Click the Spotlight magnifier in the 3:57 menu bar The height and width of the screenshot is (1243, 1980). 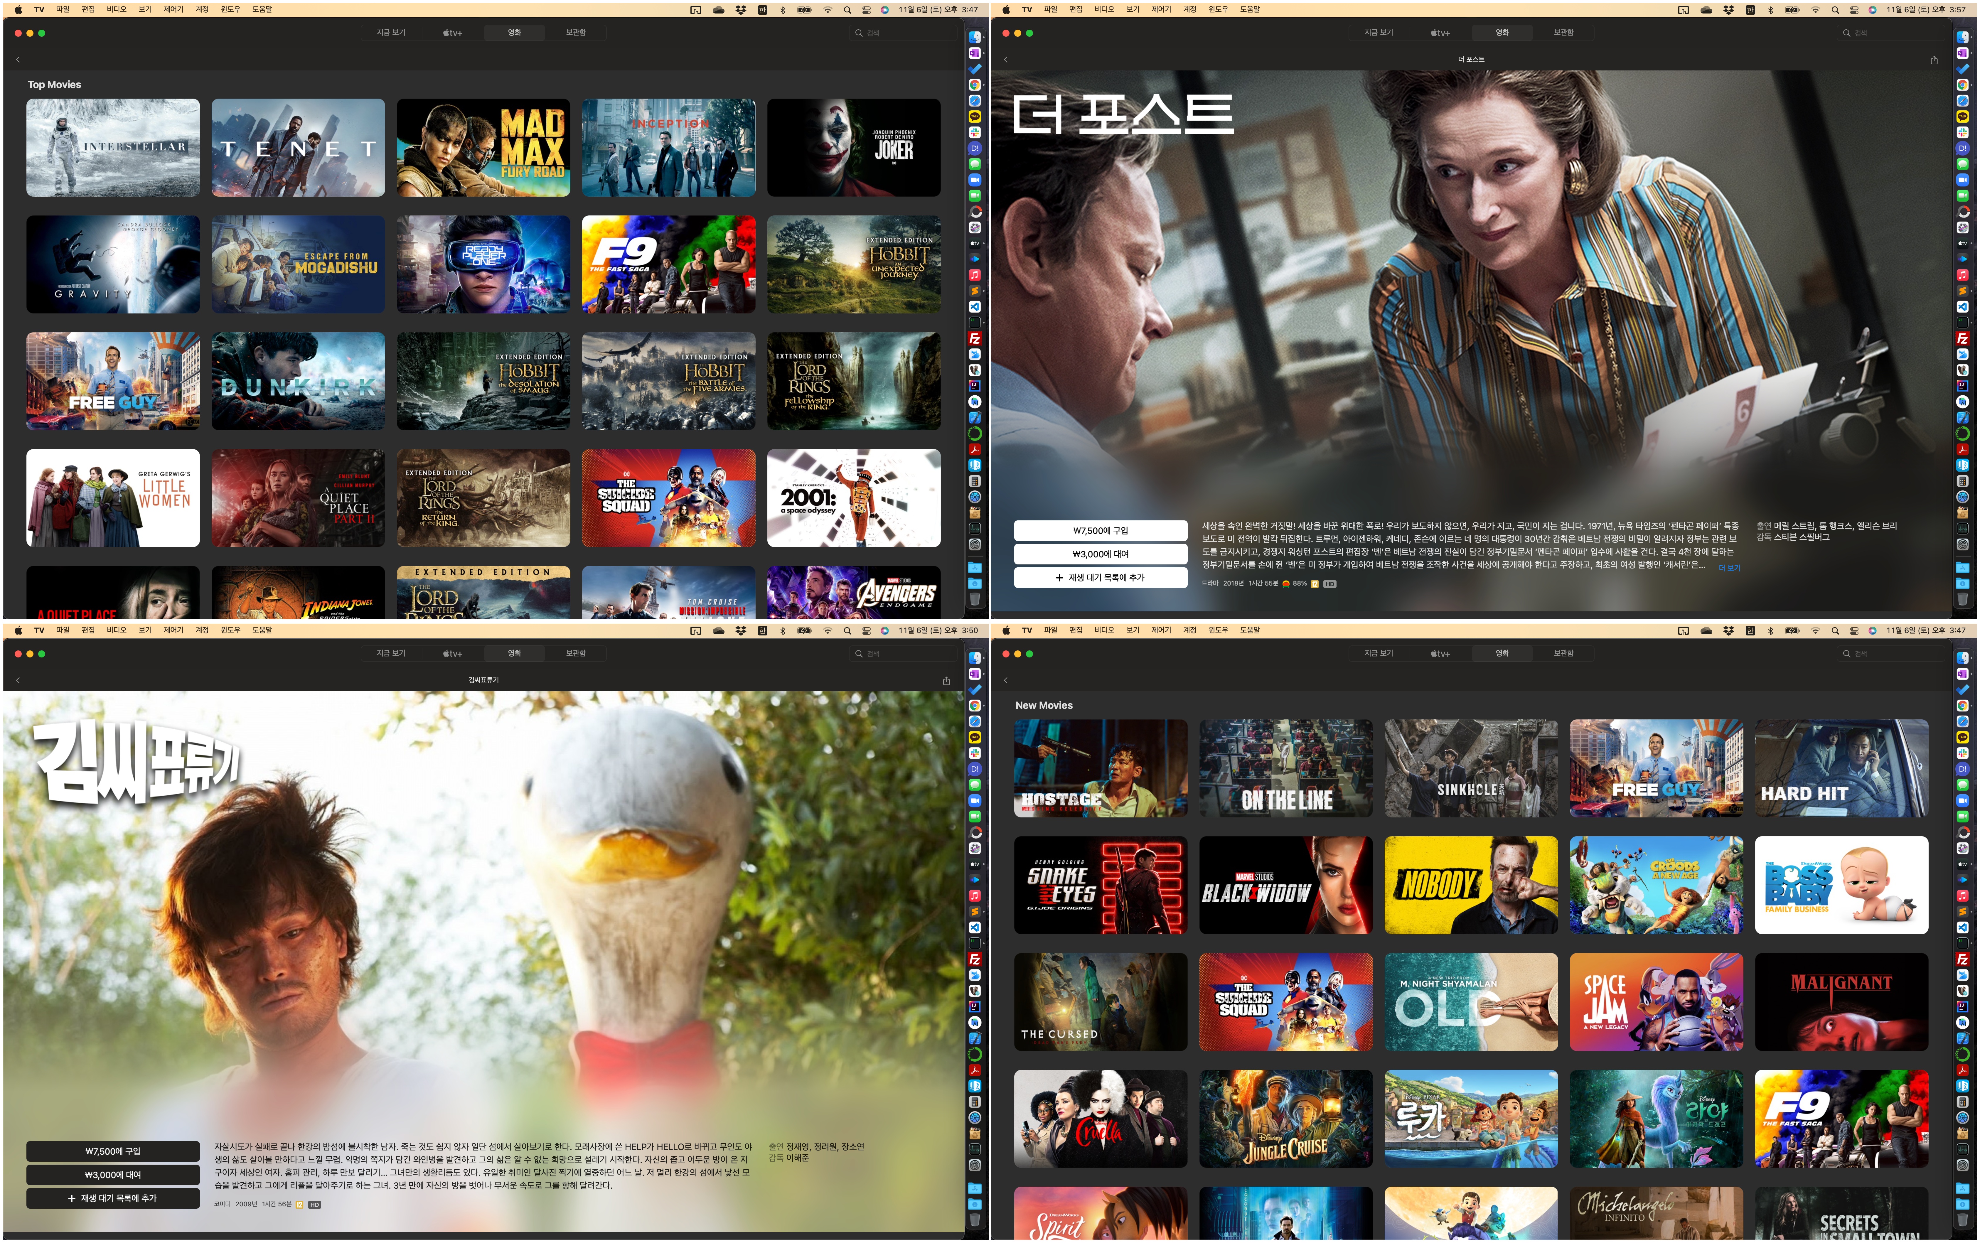[x=1835, y=10]
